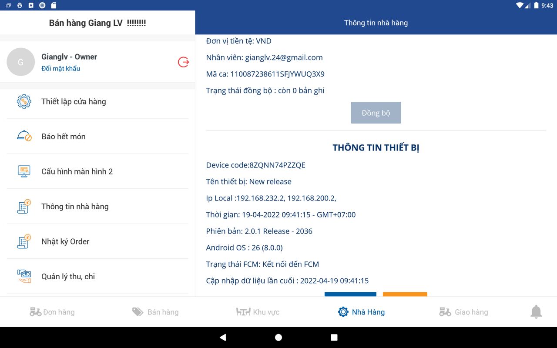
Task: Tap the blue button below device info
Action: point(350,294)
